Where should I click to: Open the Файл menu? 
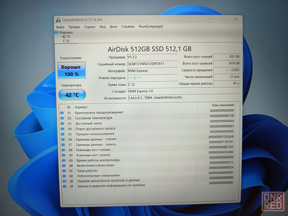pos(60,26)
